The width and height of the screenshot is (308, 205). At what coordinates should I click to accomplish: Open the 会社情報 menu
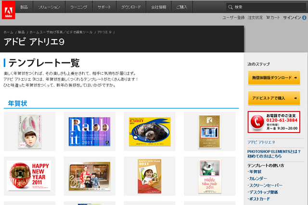click(159, 7)
